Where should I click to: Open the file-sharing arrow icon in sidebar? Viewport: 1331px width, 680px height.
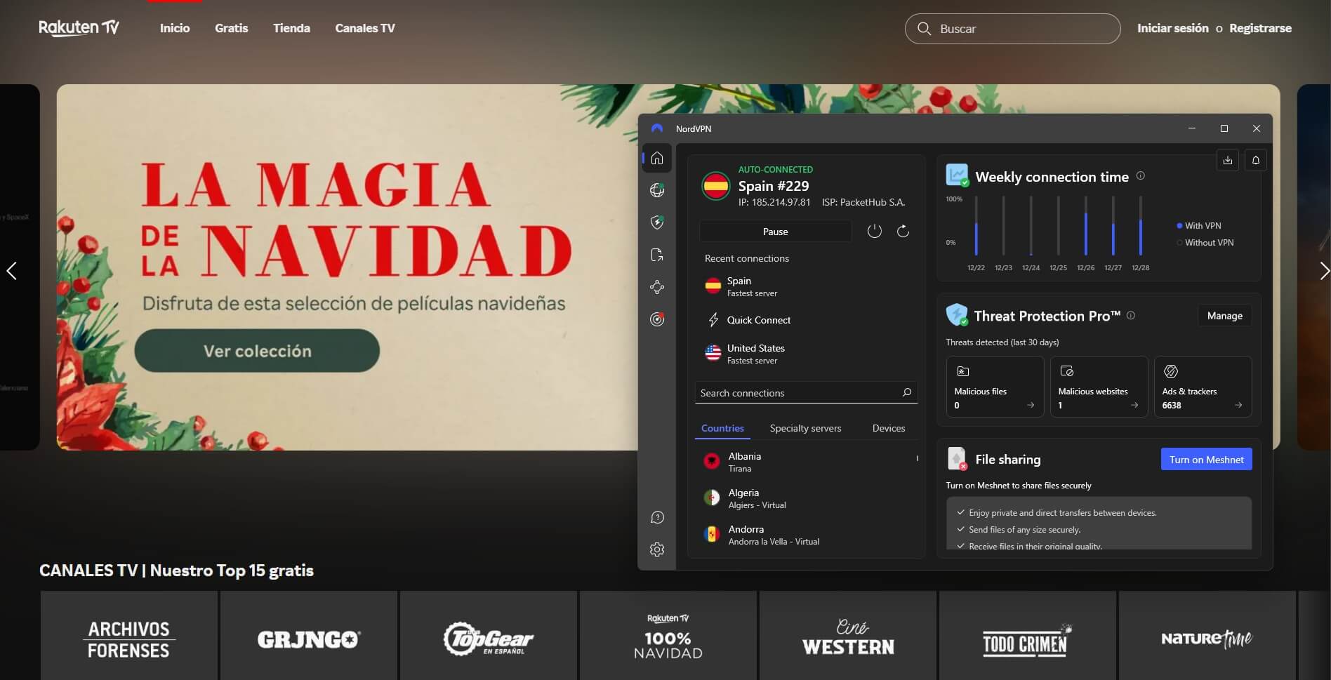pyautogui.click(x=657, y=255)
